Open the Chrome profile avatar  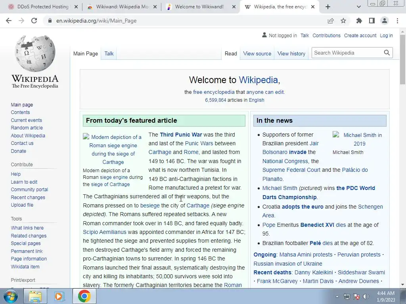coord(385,21)
